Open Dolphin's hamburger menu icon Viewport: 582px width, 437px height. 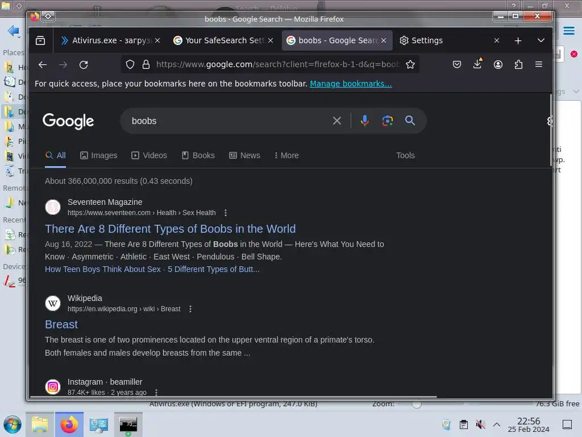(568, 31)
